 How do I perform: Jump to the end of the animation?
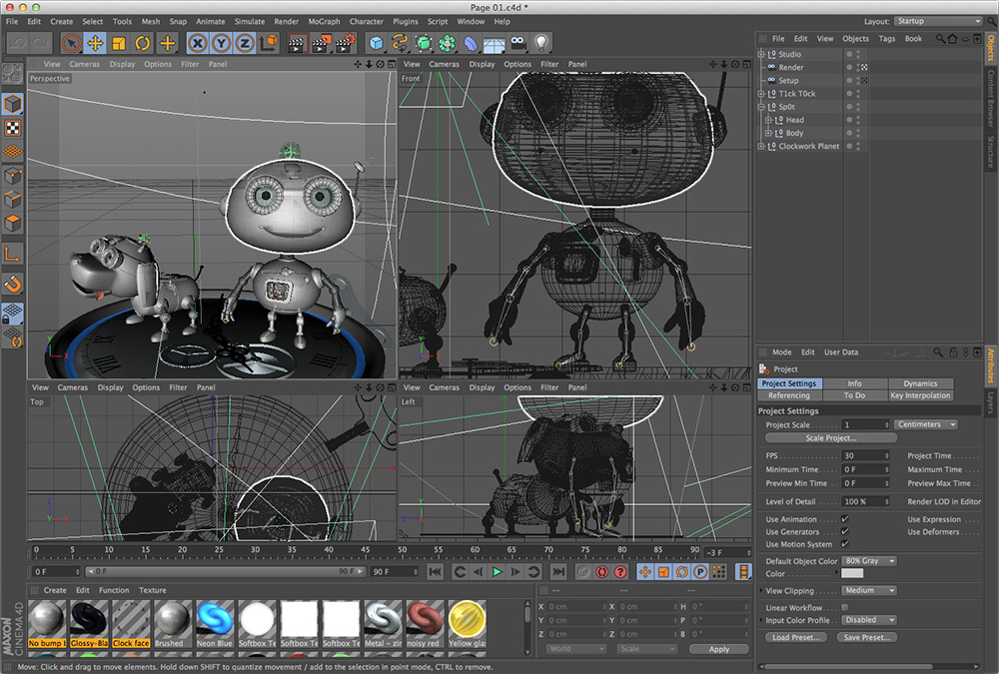coord(558,571)
